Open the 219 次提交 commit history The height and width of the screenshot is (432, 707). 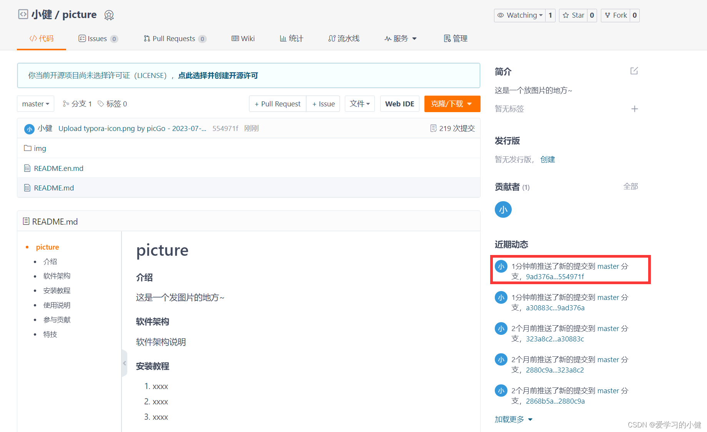[452, 128]
